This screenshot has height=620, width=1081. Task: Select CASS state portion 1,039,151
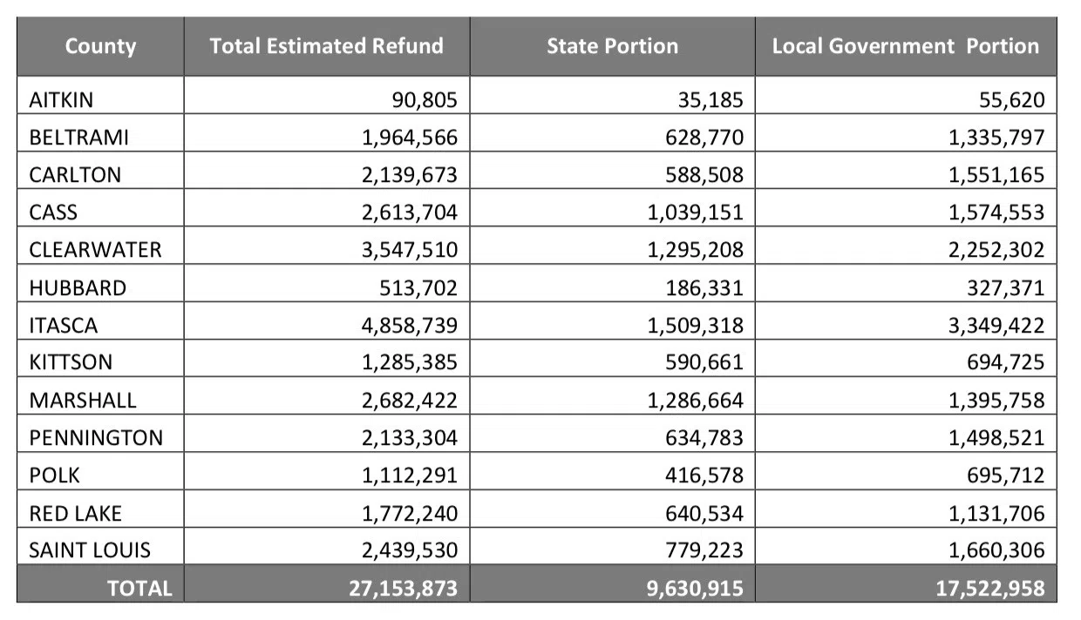point(696,212)
